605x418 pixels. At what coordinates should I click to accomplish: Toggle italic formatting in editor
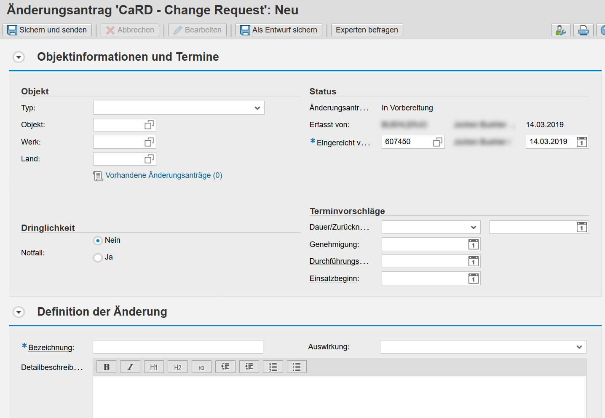(x=130, y=367)
